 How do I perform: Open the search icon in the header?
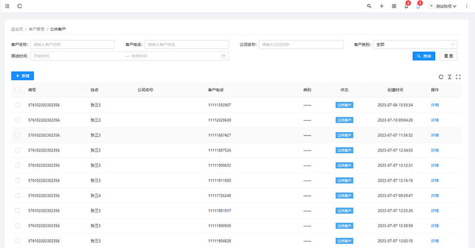click(369, 6)
